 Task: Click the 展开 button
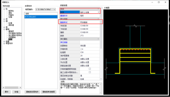click(7, 92)
